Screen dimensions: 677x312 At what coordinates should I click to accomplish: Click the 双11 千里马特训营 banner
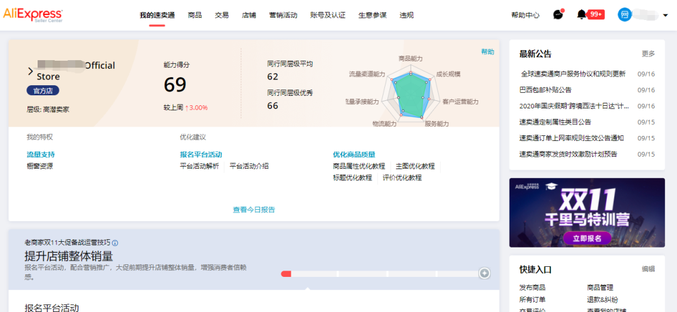(x=587, y=212)
